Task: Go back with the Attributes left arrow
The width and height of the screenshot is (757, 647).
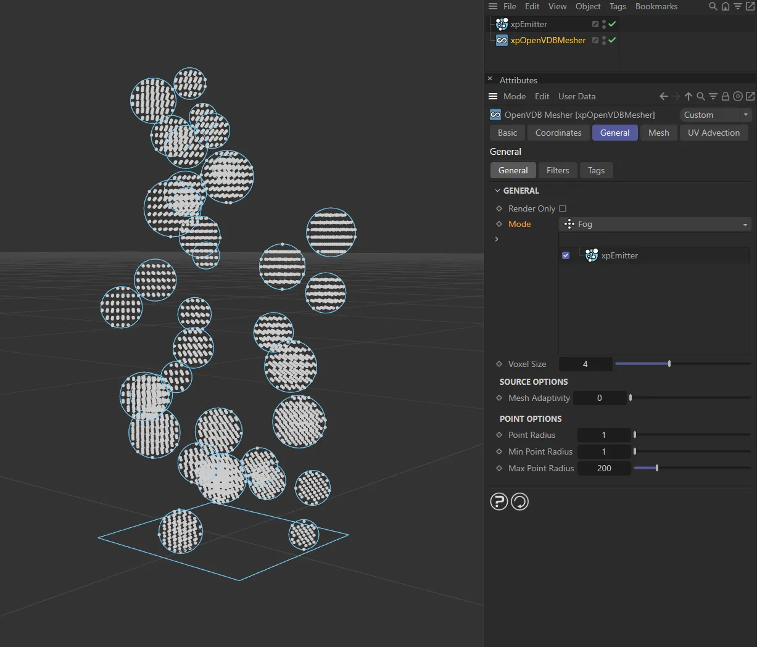Action: [x=664, y=97]
